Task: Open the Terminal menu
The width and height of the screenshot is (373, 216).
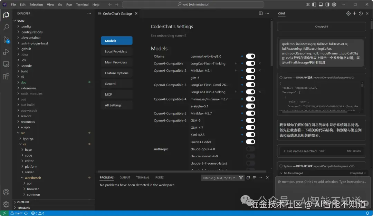Action: click(x=82, y=4)
